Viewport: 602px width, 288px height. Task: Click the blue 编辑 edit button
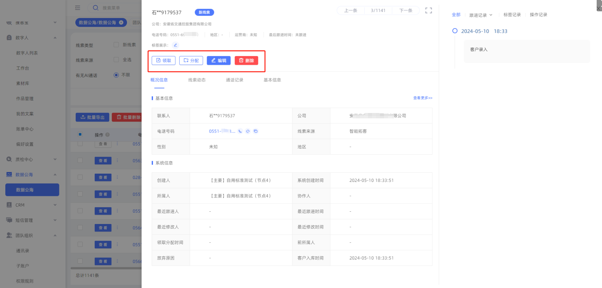click(219, 60)
